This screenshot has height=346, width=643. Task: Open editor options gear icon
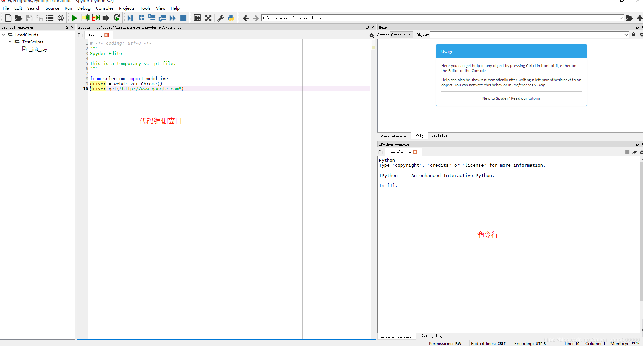pos(372,35)
